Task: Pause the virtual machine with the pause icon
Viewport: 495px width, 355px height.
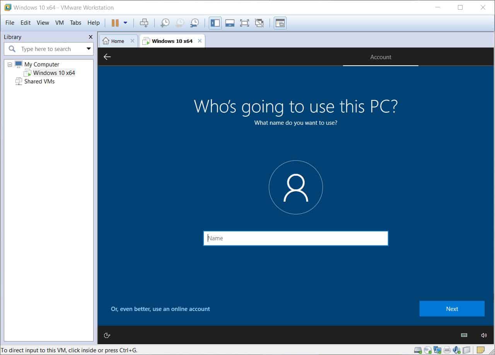Action: tap(115, 23)
